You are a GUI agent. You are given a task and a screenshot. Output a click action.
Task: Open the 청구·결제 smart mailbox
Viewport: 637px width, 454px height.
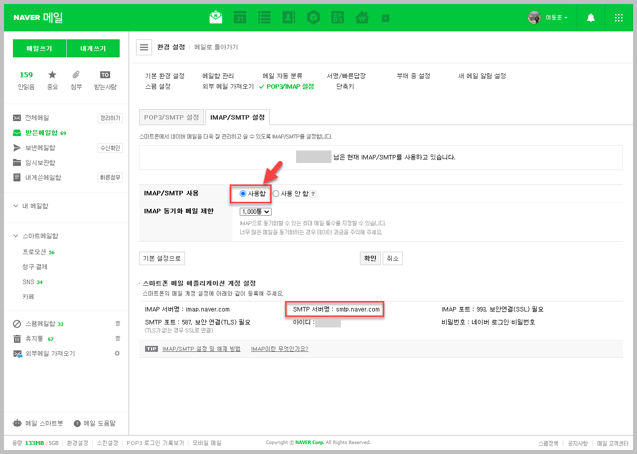(x=35, y=267)
